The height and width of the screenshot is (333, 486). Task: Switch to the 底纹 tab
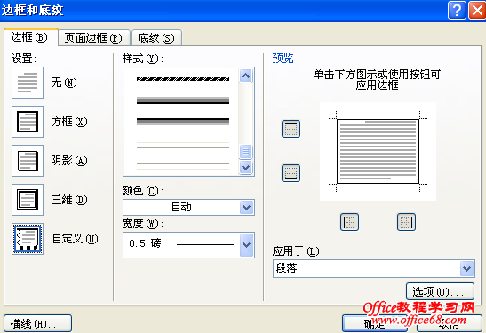tap(156, 38)
